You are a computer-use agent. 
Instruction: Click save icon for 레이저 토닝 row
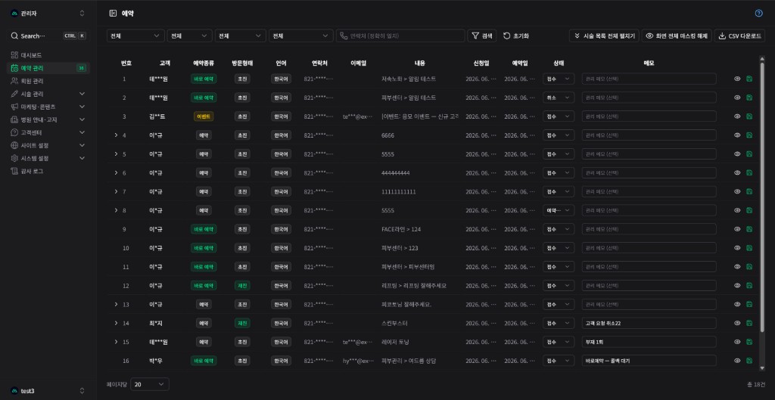(x=749, y=342)
